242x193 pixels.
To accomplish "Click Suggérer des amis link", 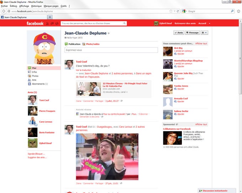I will 37,158.
